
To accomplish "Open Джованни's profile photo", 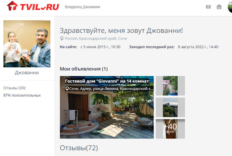I will (x=27, y=44).
